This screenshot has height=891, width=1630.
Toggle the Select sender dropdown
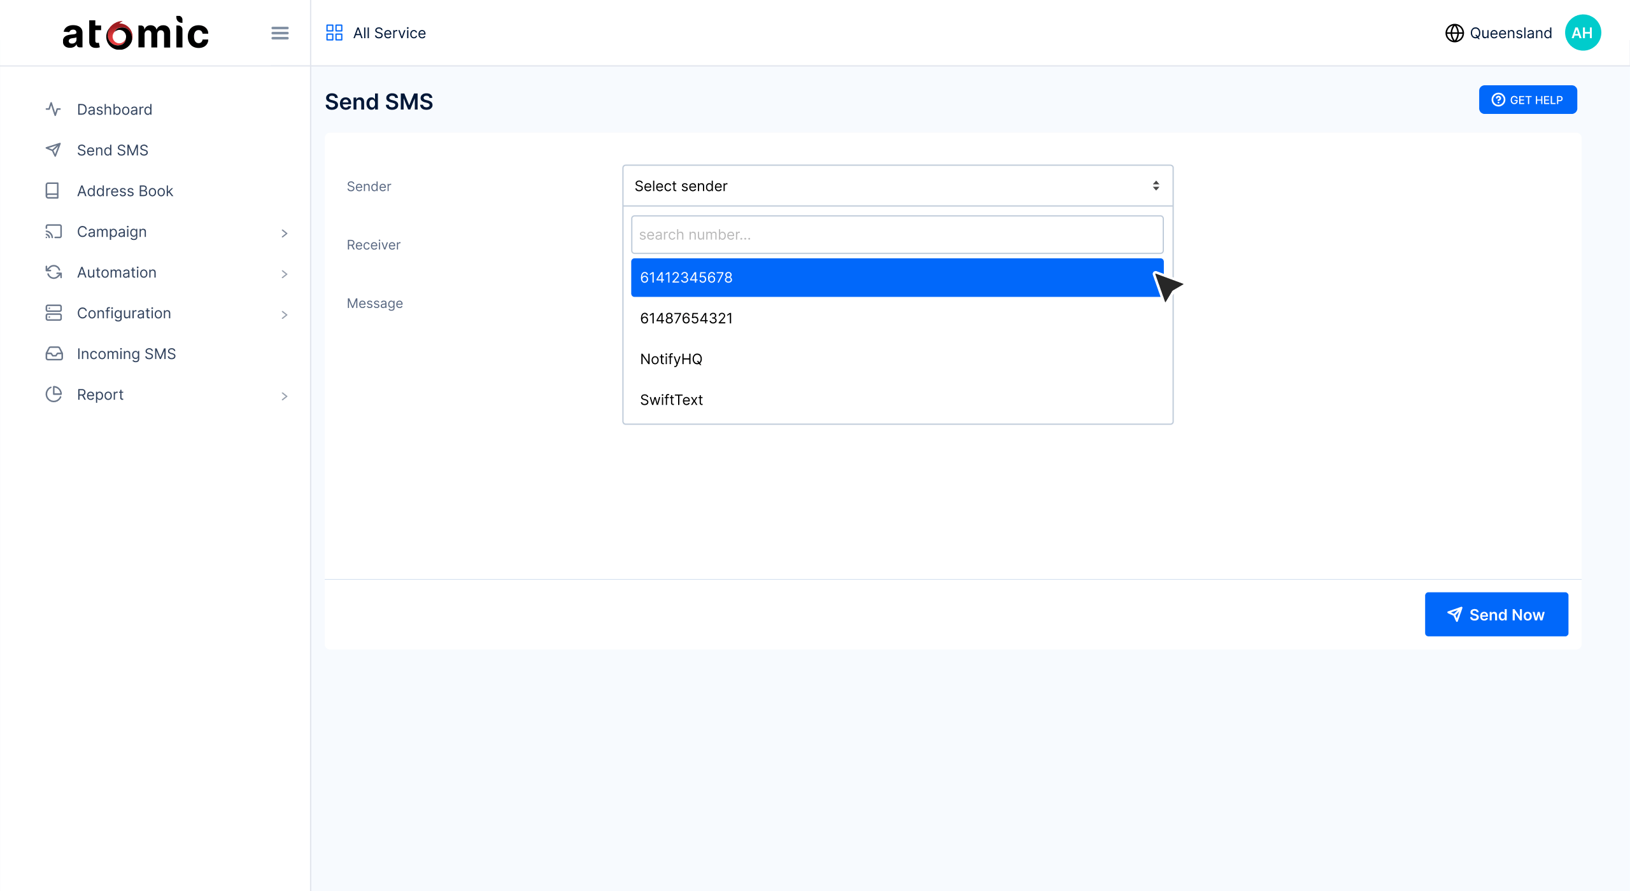click(x=897, y=186)
